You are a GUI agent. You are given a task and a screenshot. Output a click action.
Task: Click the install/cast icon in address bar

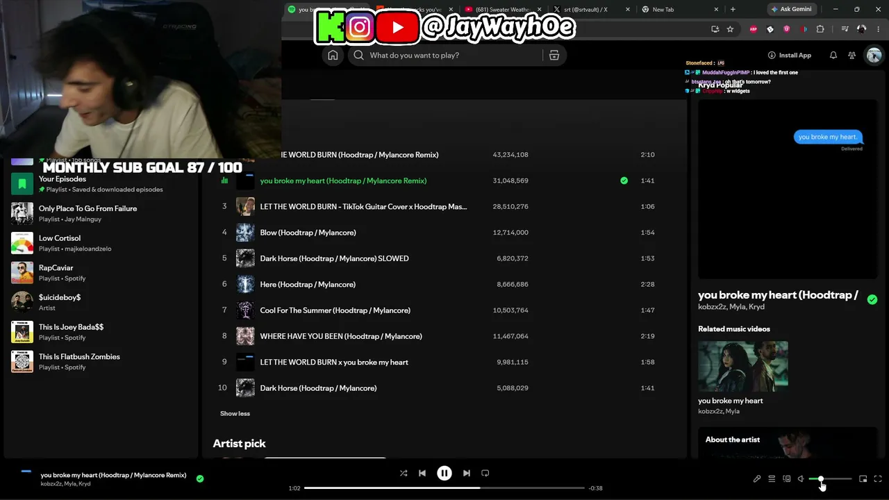coord(715,29)
